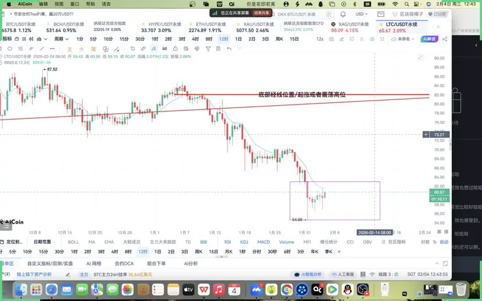The height and width of the screenshot is (301, 482).
Task: Click the 主 indicator shortcut
Action: [x=69, y=49]
